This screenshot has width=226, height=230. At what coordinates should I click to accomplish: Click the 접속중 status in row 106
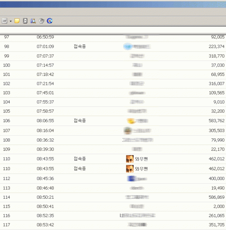pos(80,121)
